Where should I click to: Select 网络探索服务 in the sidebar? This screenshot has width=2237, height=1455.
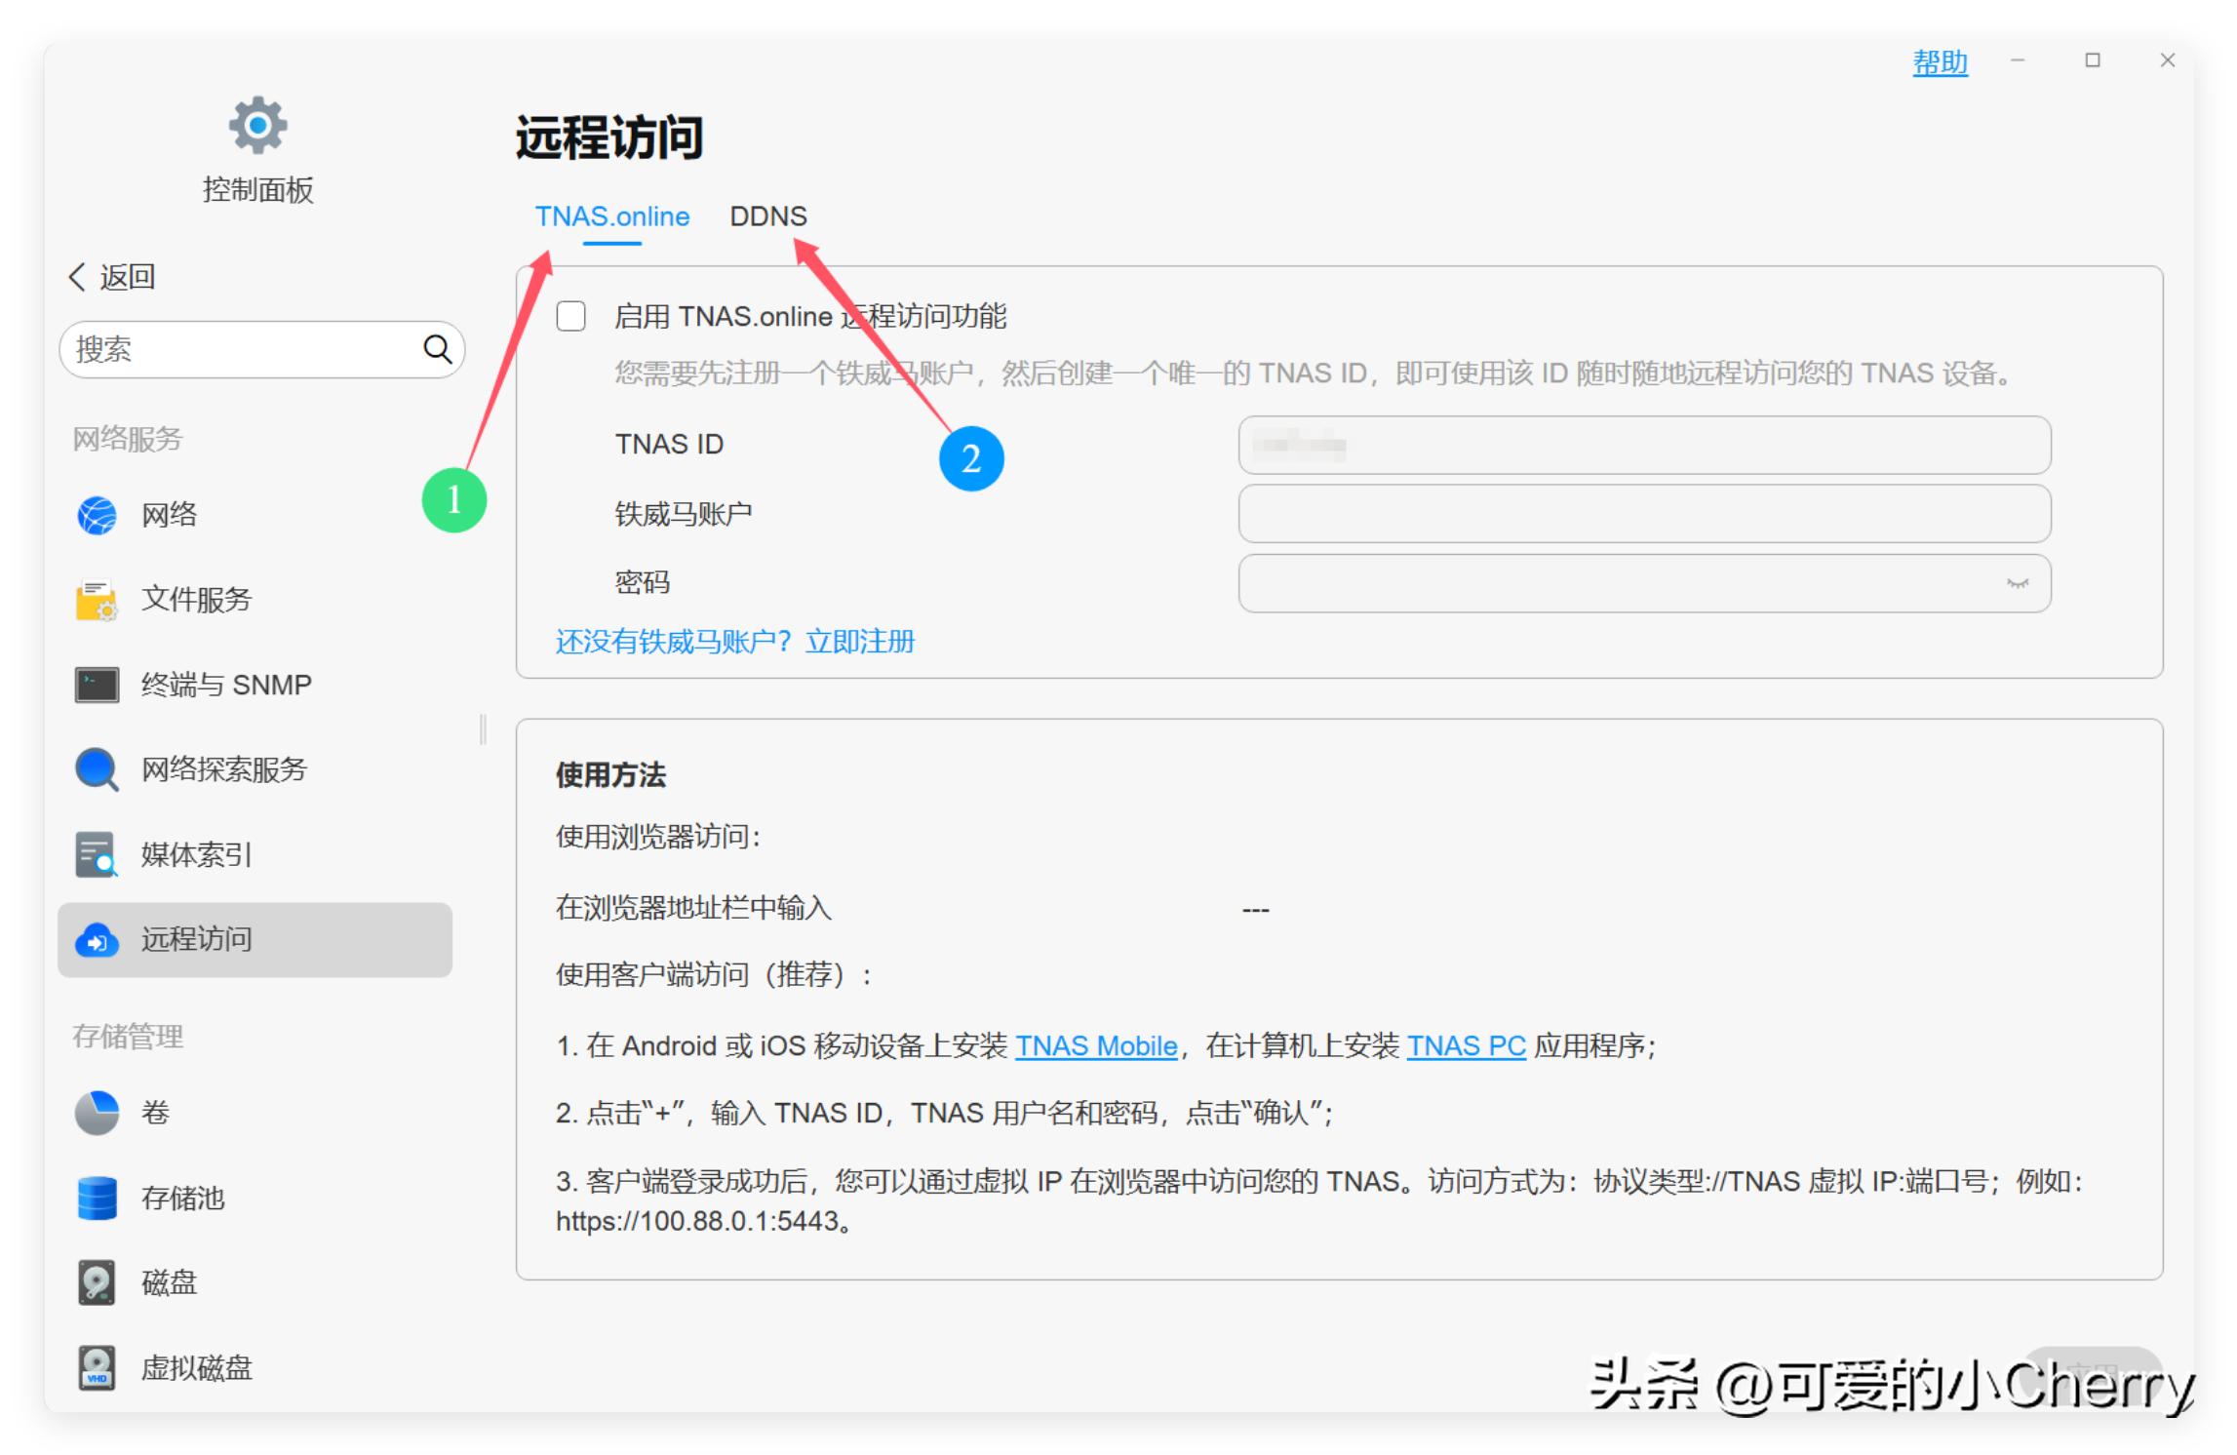click(255, 769)
